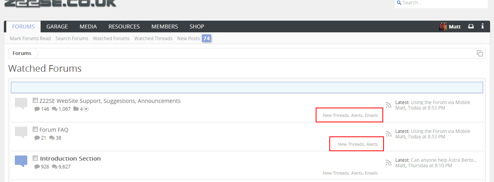Screen dimensions: 494x182
Task: Open RSS feed for Introduction Section
Action: (x=388, y=163)
